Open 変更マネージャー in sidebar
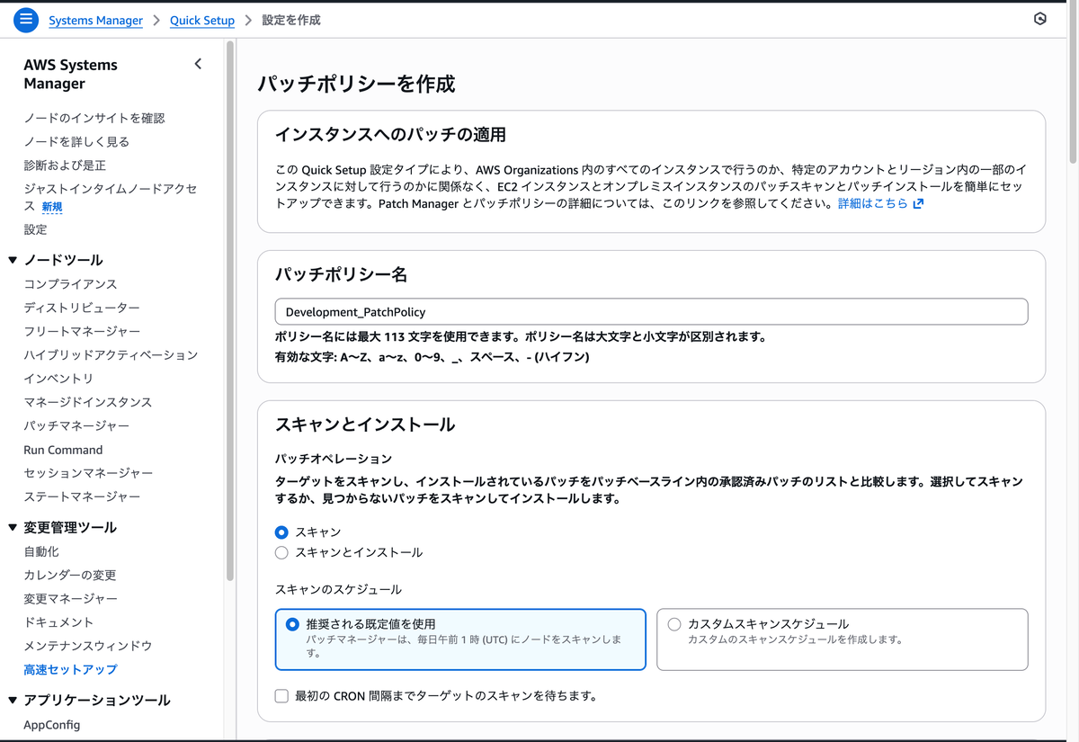Viewport: 1079px width, 742px height. pos(70,599)
